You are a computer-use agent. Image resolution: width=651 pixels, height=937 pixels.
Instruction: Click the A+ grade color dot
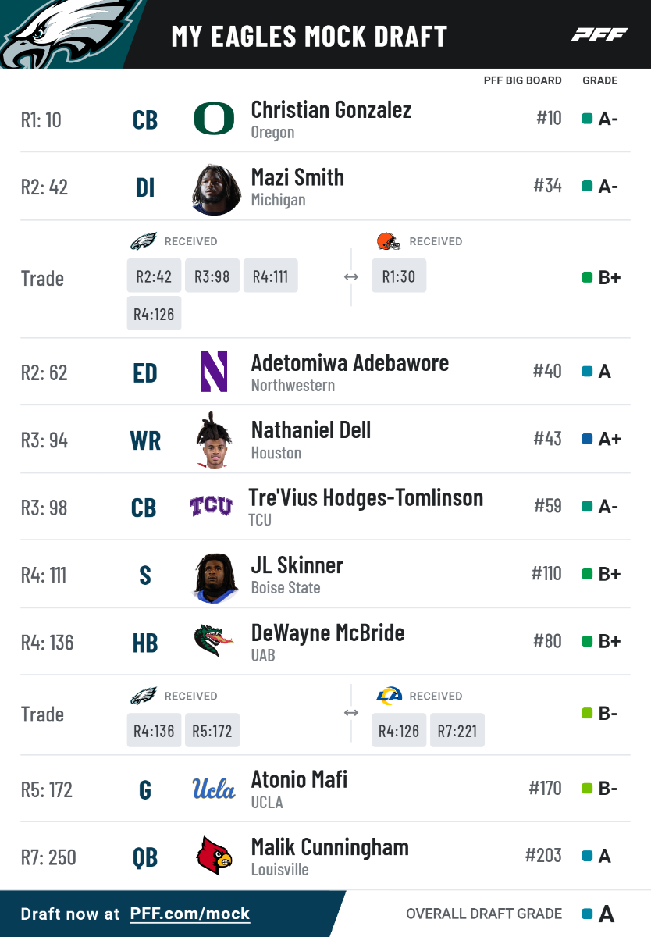point(587,439)
